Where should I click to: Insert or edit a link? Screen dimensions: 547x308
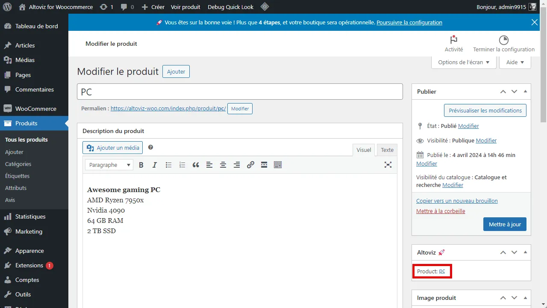tap(250, 165)
